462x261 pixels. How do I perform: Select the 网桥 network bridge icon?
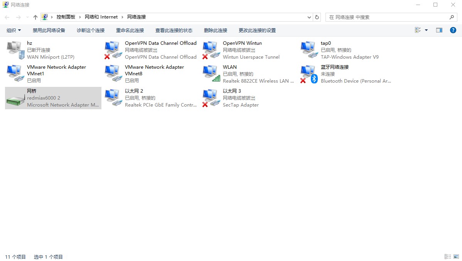click(15, 98)
